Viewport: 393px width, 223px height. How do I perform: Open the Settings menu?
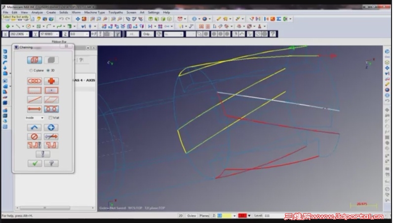(x=154, y=12)
